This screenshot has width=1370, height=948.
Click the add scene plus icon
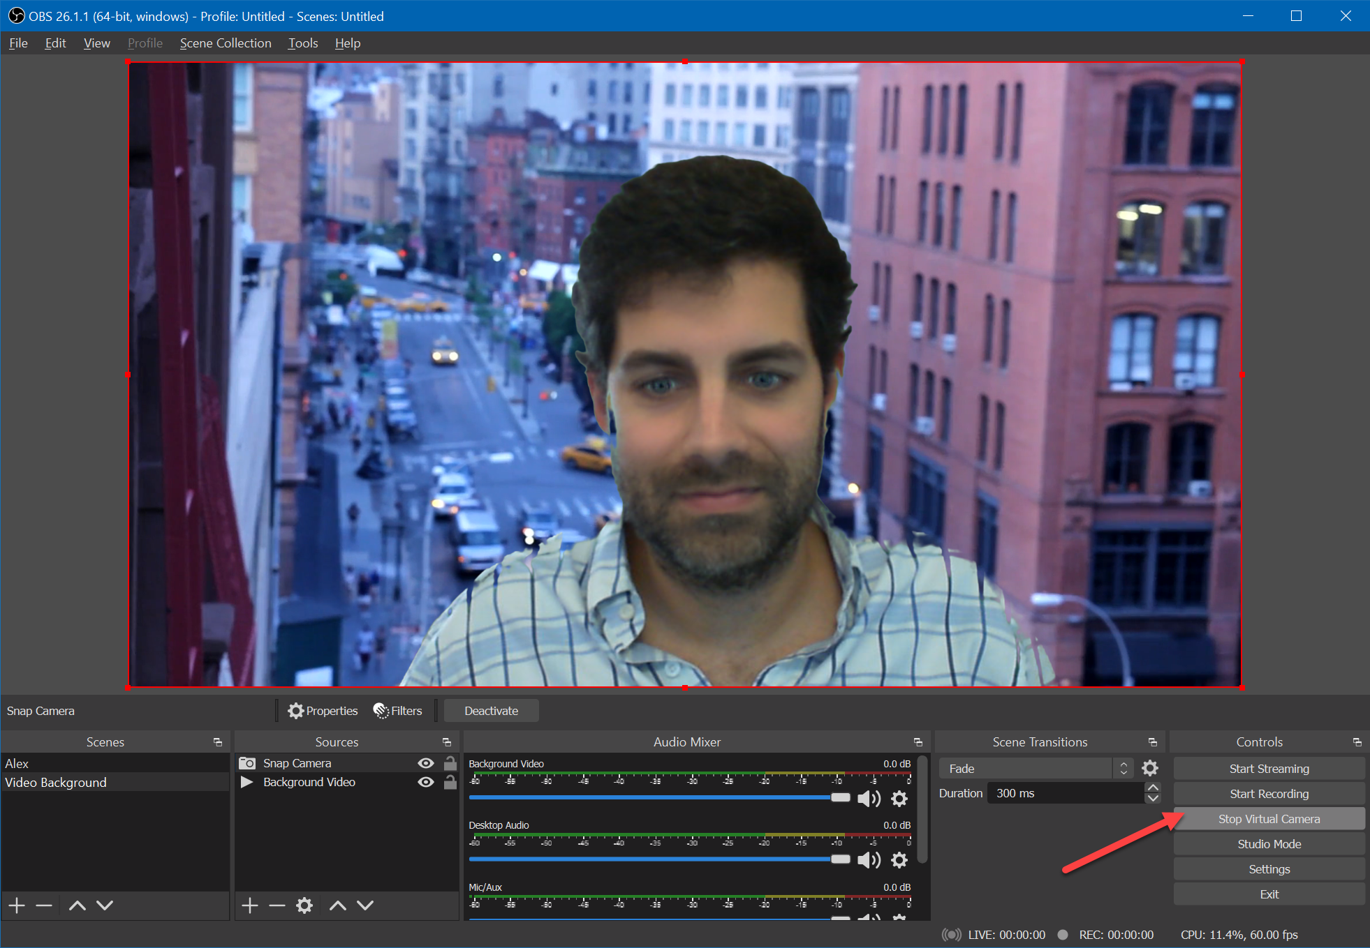click(17, 905)
